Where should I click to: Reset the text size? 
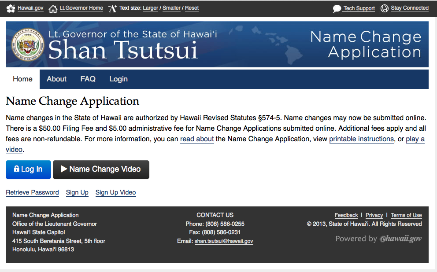pyautogui.click(x=192, y=8)
